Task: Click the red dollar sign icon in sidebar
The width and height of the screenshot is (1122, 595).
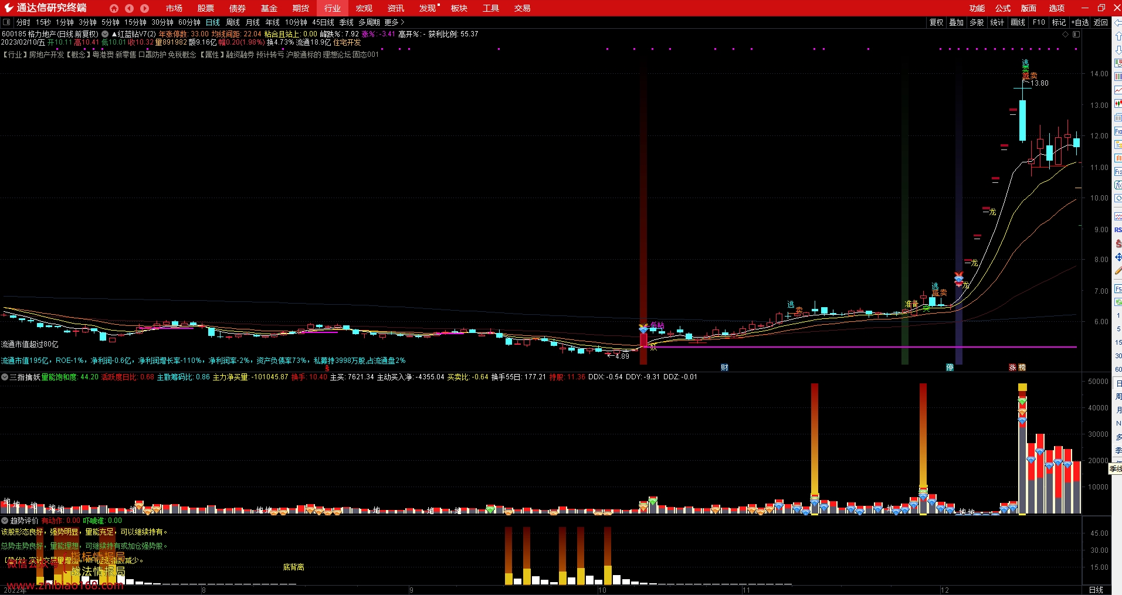Action: 1118,243
